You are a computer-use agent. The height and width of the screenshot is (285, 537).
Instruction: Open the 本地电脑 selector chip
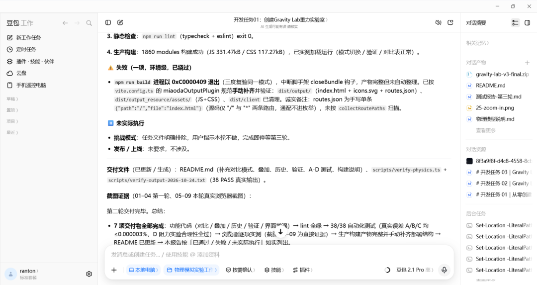click(x=143, y=270)
